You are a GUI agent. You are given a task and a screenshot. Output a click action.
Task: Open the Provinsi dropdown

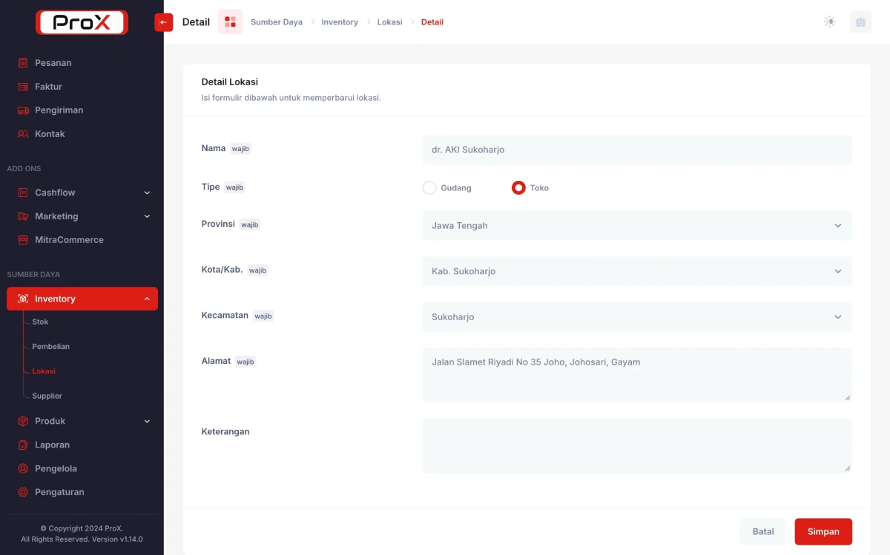coord(637,225)
